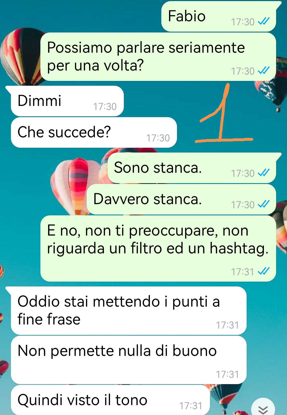Tap the double ticks on the "hashtag" message
287x415 pixels.
pyautogui.click(x=264, y=271)
